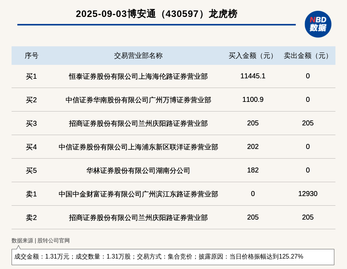This screenshot has height=269, width=347.
Task: Select the 买4 row label
Action: [32, 147]
